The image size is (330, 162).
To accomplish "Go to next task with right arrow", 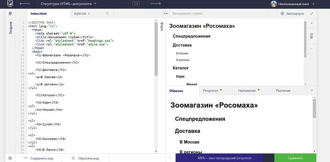I will point(156,4).
